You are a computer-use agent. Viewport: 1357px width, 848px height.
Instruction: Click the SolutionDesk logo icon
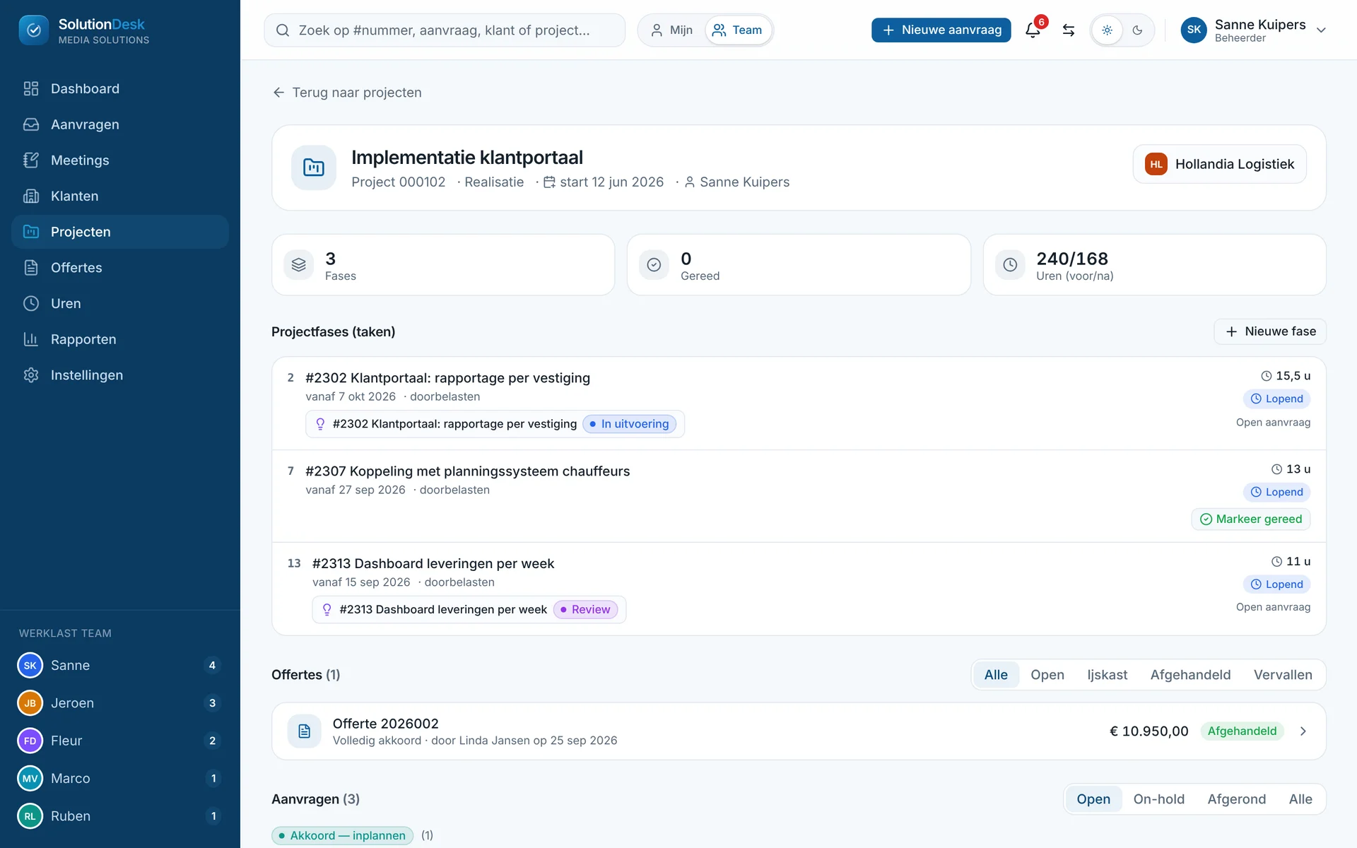point(34,30)
